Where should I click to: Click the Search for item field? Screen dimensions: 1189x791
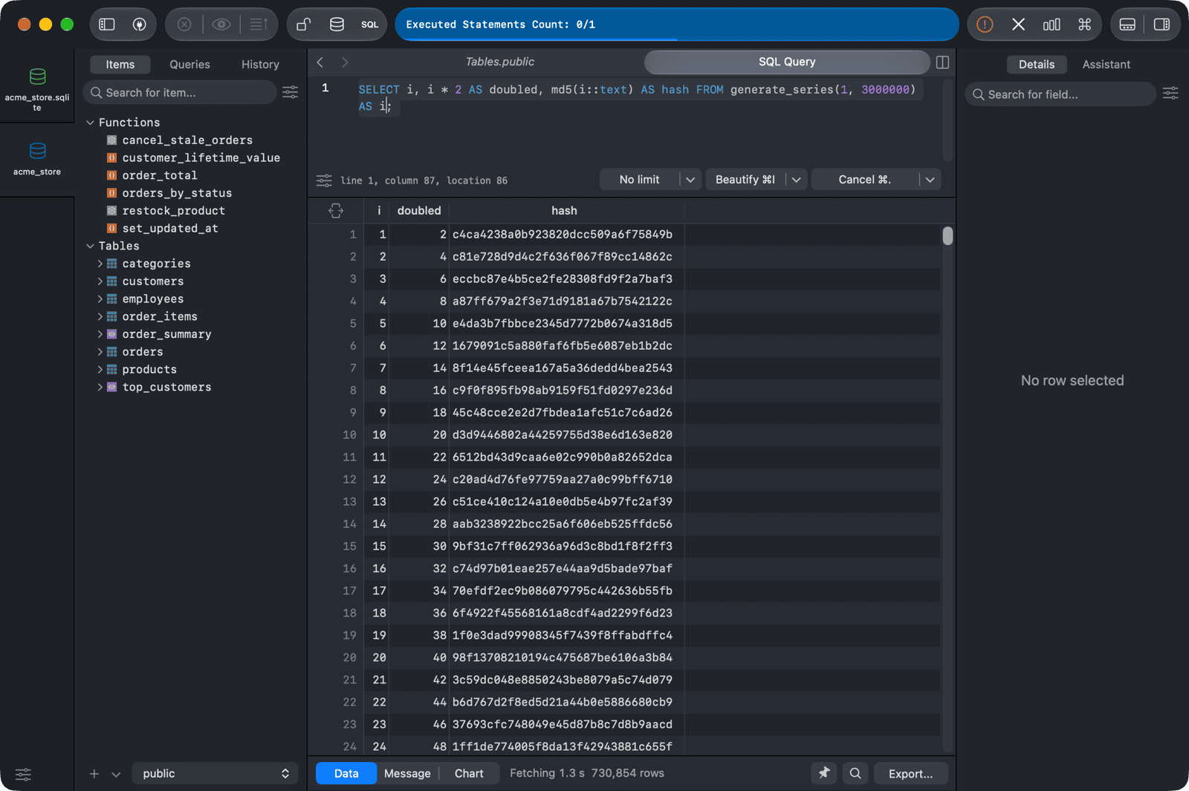(180, 92)
